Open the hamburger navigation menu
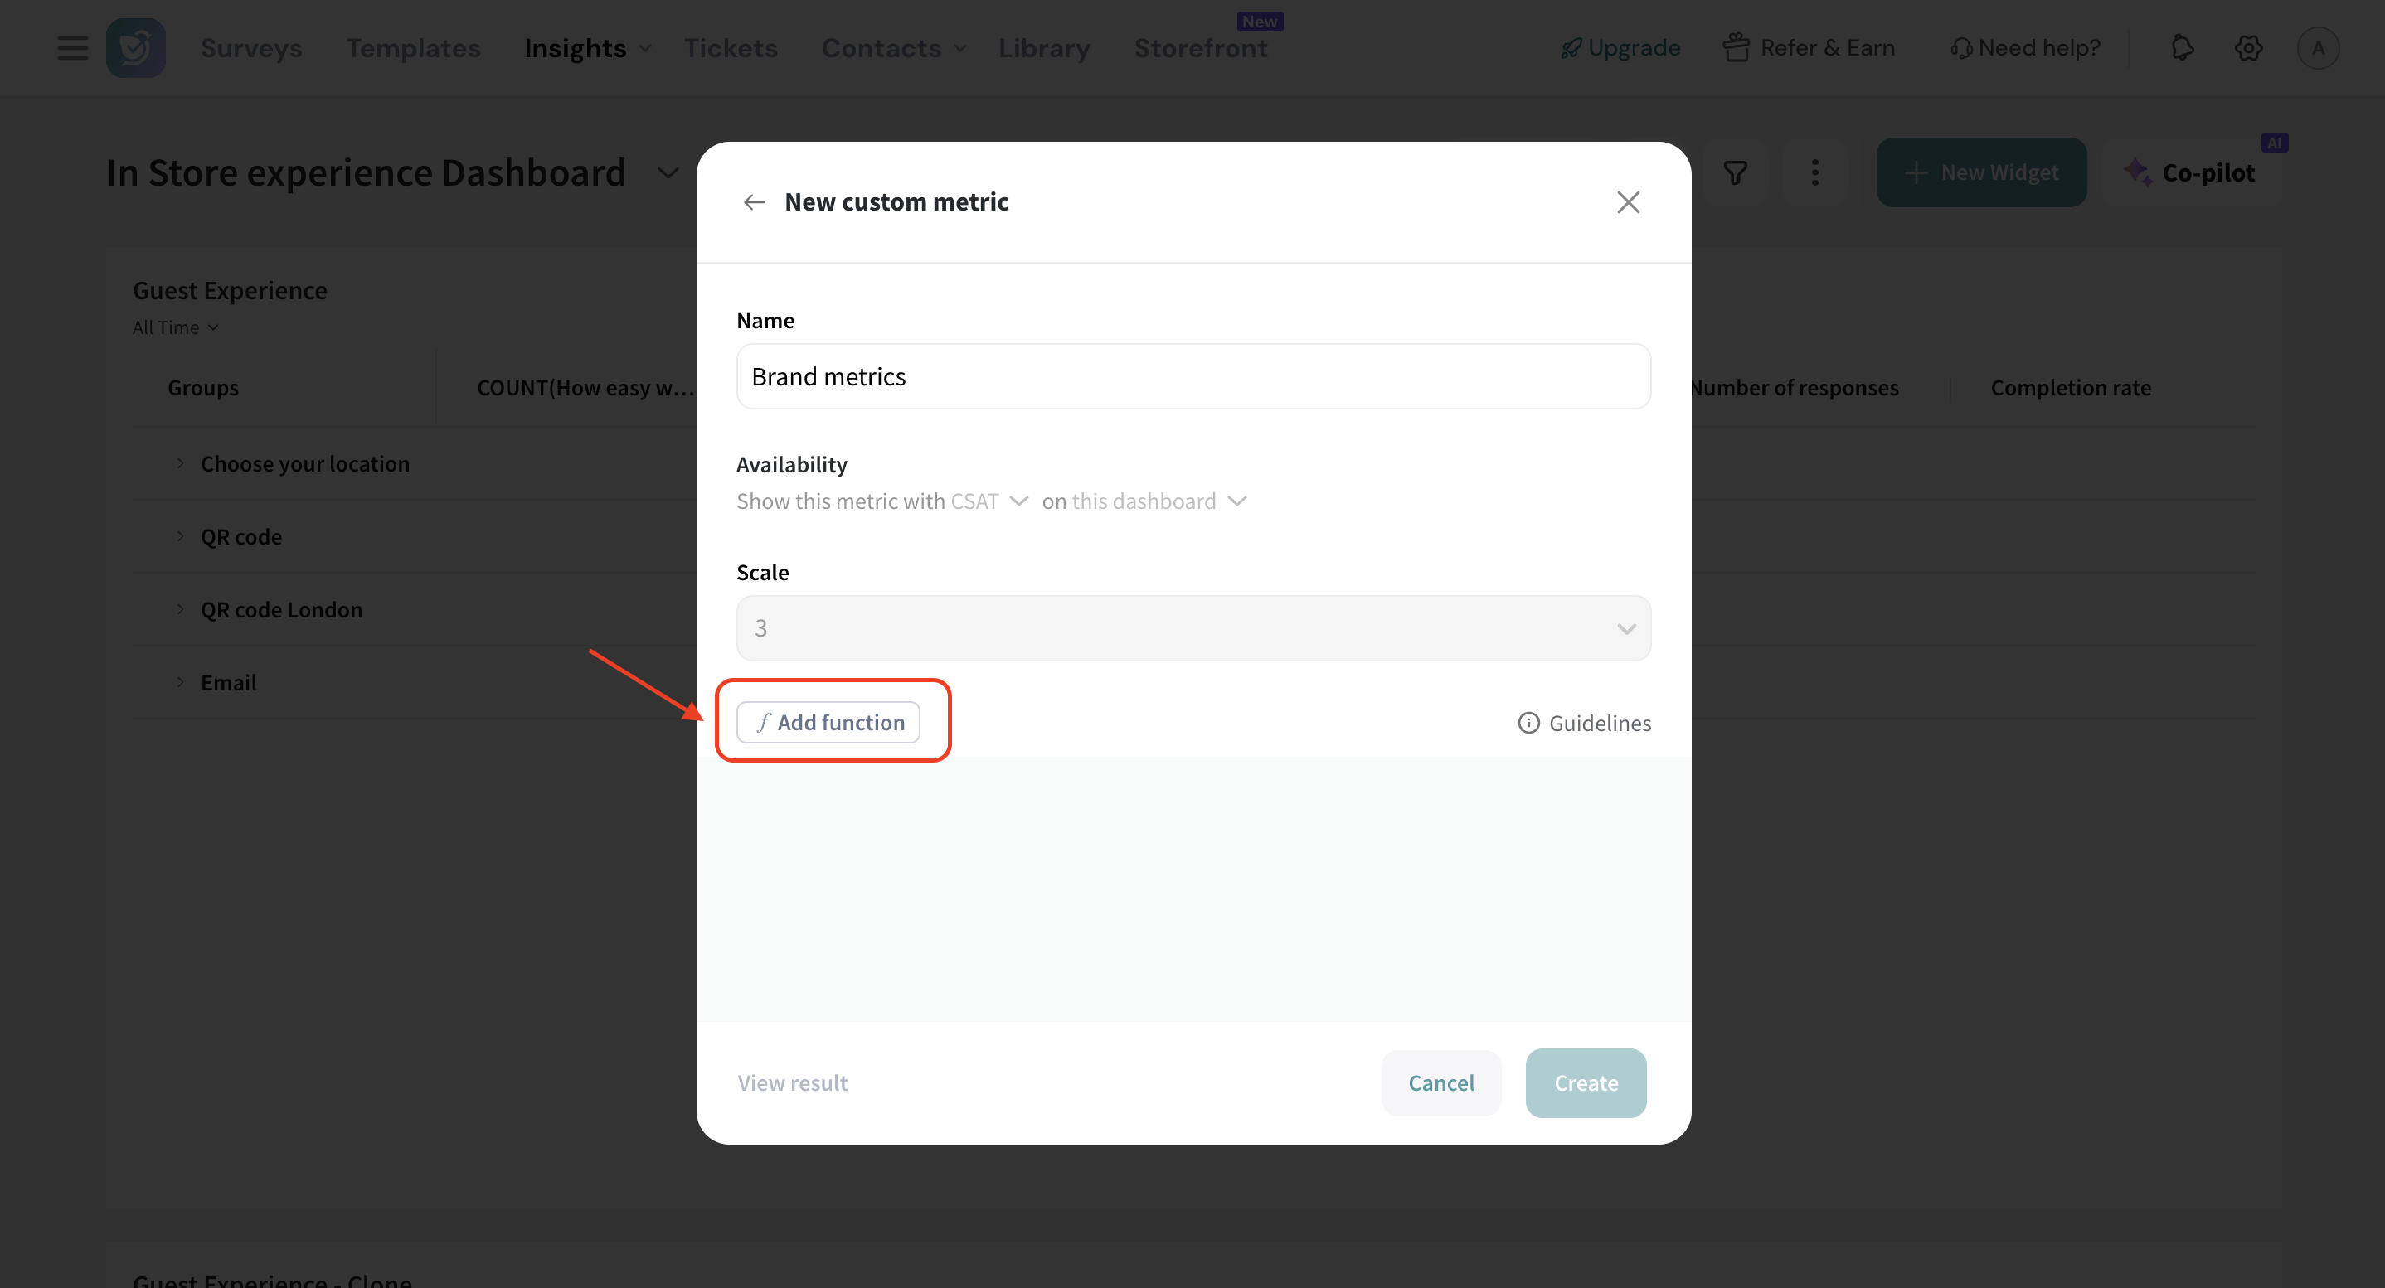The width and height of the screenshot is (2385, 1288). coord(72,48)
